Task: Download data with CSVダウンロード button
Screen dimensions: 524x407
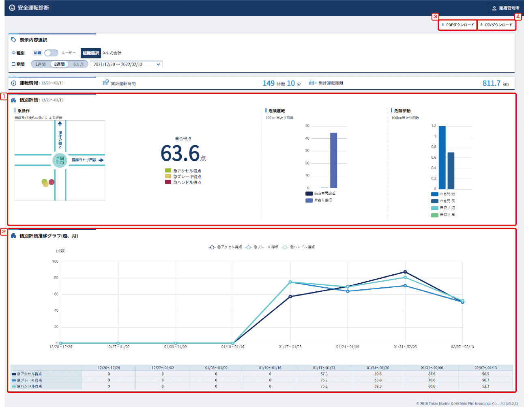Action: tap(496, 25)
